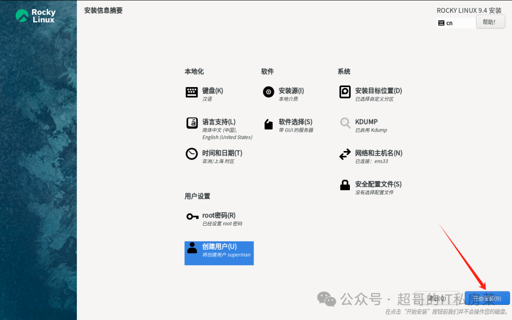This screenshot has width=512, height=320.
Task: Open the 键盘 keyboard settings icon
Action: [x=192, y=91]
